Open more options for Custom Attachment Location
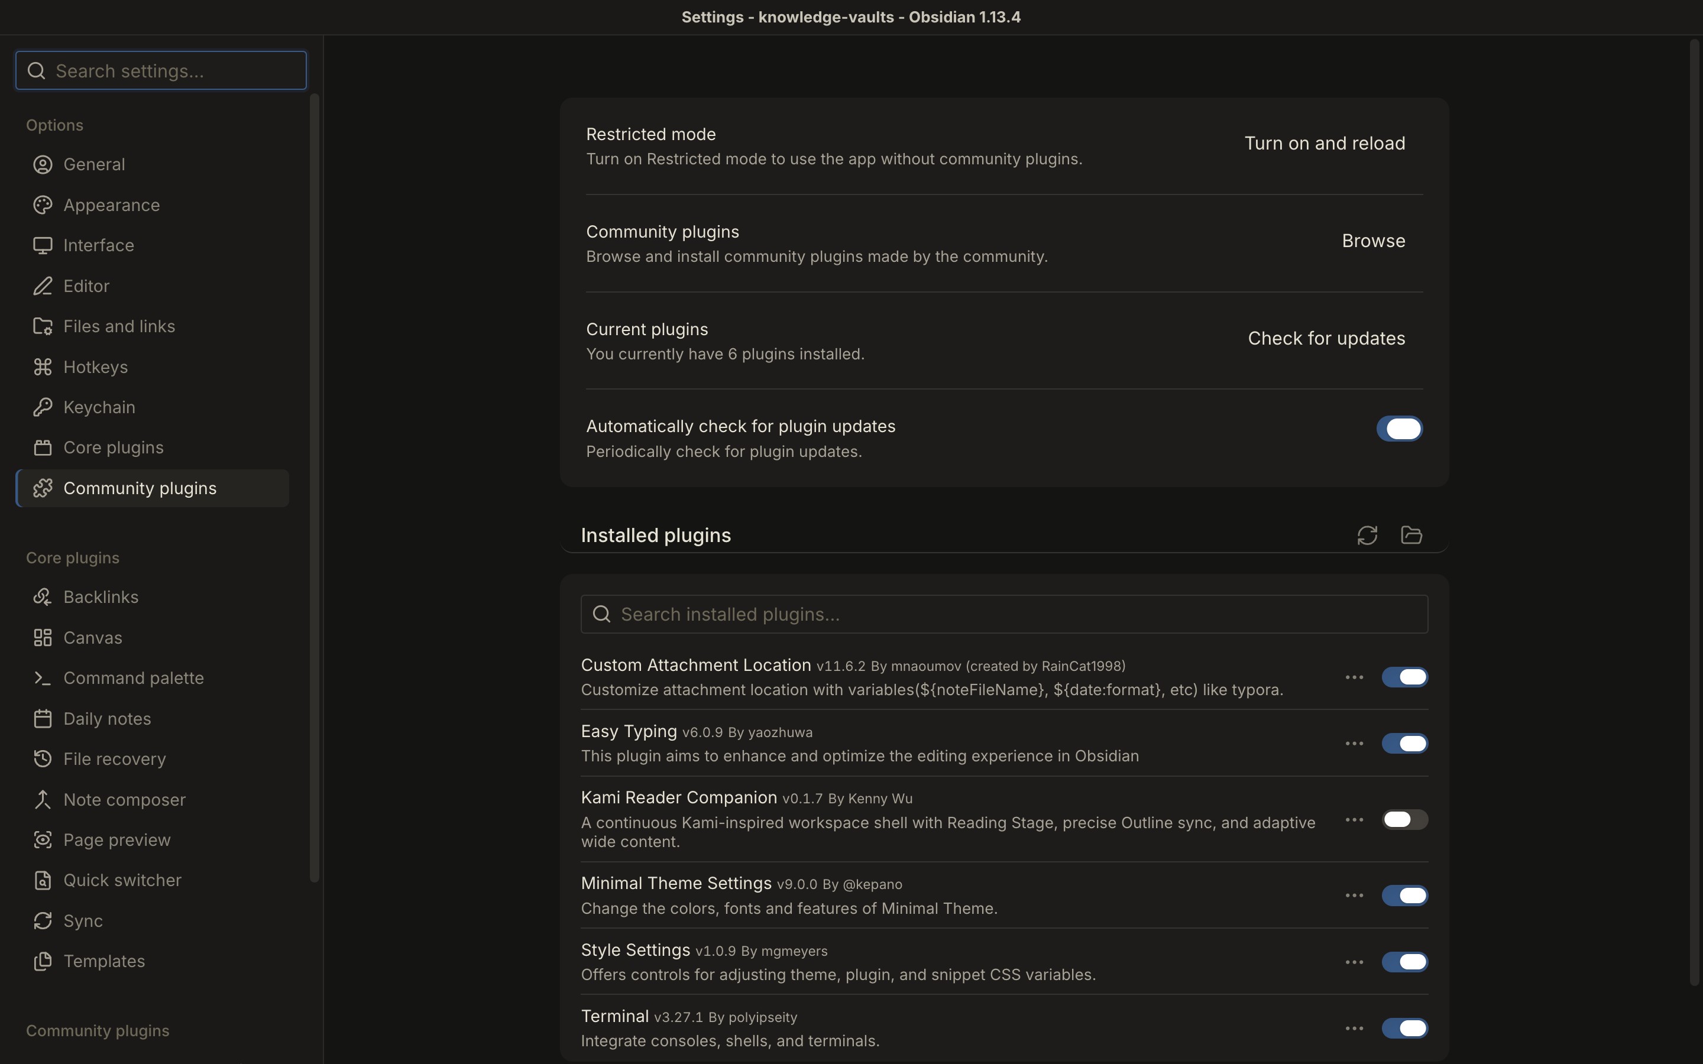The image size is (1703, 1064). tap(1354, 677)
